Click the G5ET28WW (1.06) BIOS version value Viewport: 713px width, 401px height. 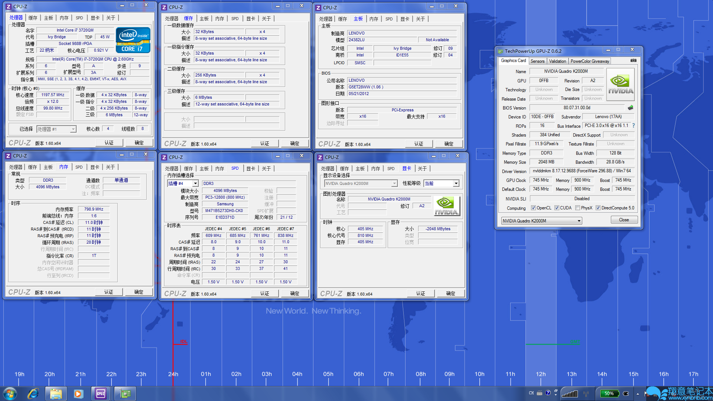402,87
